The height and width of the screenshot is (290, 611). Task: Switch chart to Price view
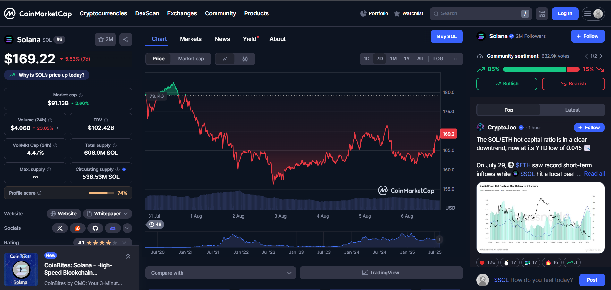tap(158, 59)
